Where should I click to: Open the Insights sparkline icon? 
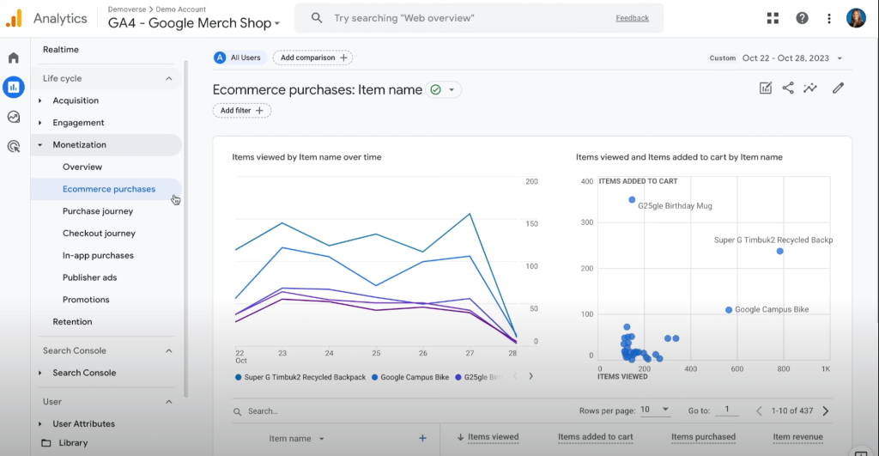810,88
